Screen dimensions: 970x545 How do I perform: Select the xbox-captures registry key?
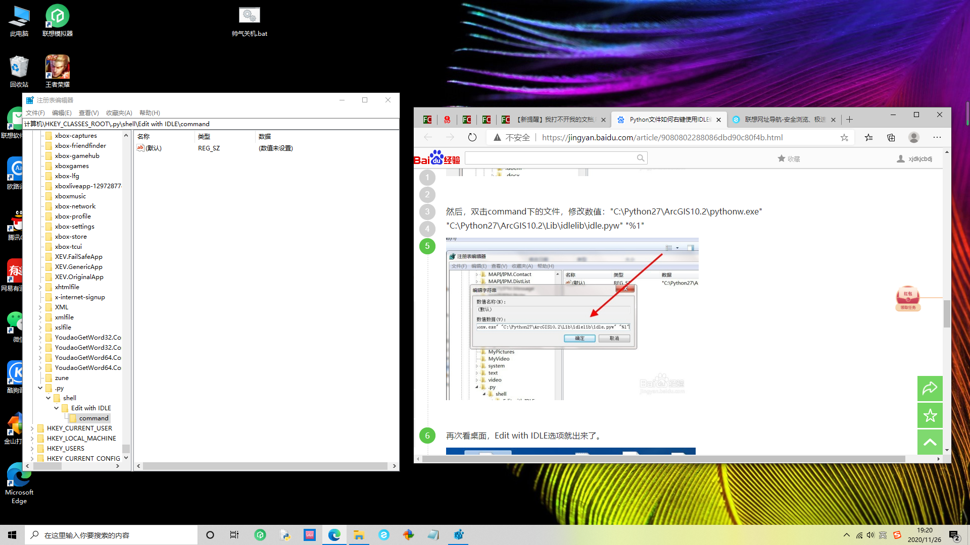pyautogui.click(x=76, y=136)
